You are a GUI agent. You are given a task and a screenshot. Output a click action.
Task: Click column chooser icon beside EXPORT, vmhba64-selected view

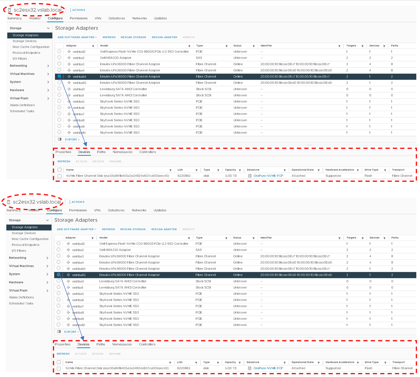pyautogui.click(x=60, y=139)
